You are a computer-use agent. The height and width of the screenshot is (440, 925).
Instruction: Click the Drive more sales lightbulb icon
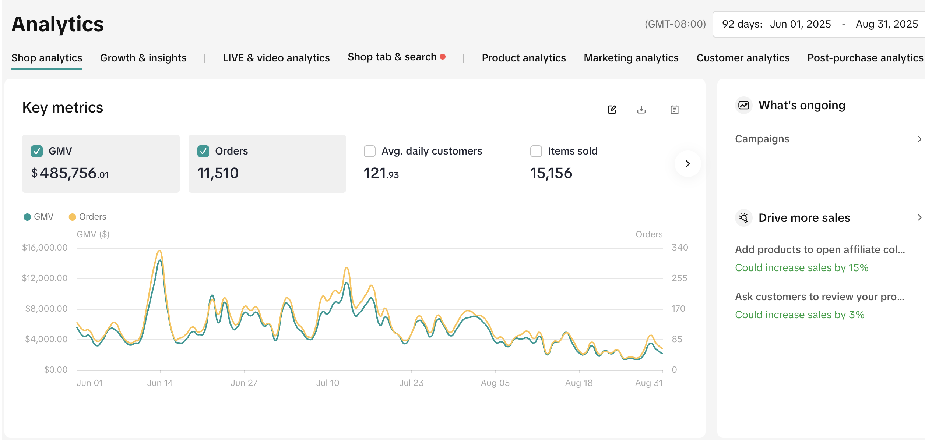(743, 218)
